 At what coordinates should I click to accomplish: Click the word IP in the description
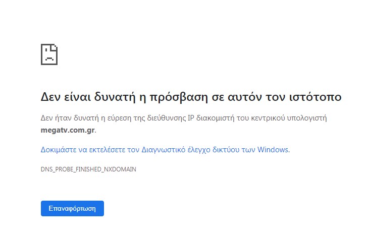pyautogui.click(x=191, y=118)
